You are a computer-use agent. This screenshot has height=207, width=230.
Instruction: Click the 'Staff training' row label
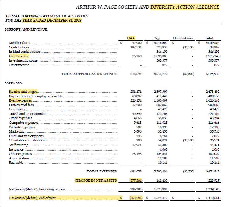pyautogui.click(x=18, y=145)
